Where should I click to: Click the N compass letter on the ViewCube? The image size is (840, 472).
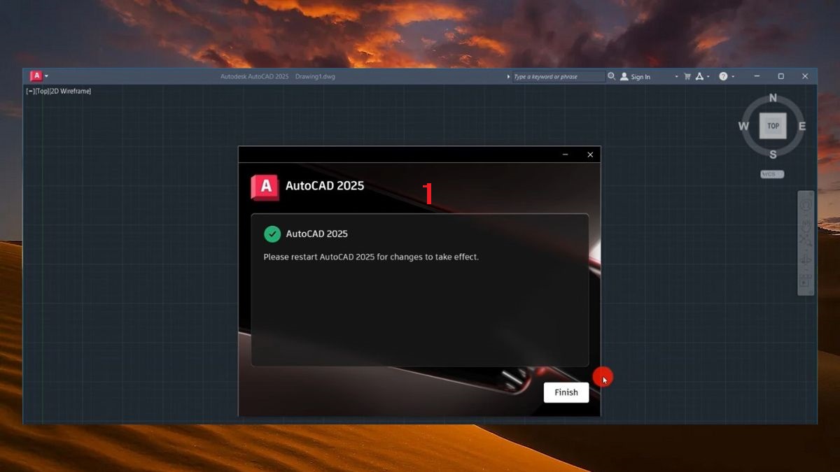(773, 98)
